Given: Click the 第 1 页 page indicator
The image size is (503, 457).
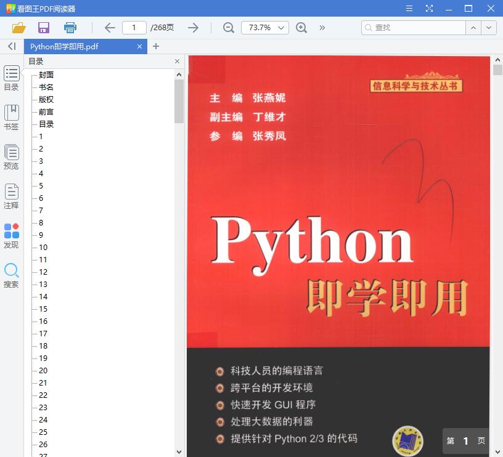Looking at the screenshot, I should click(x=466, y=441).
